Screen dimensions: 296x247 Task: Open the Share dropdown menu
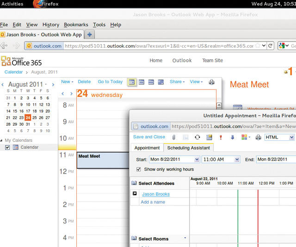click(177, 82)
